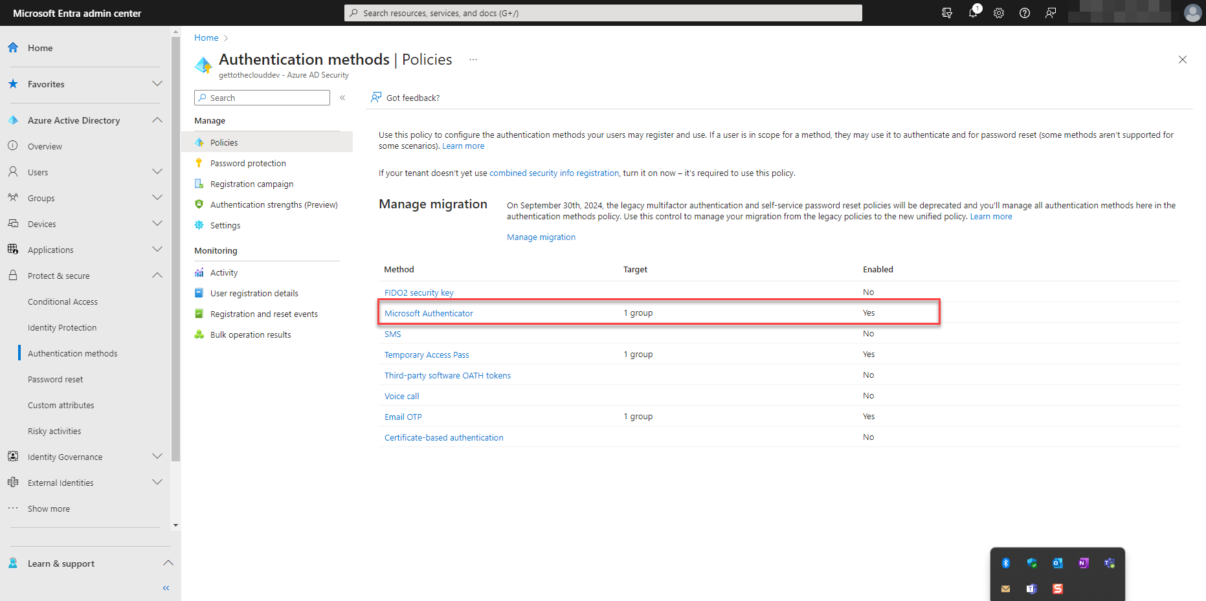
Task: Switch to the Password reset page
Action: click(55, 379)
